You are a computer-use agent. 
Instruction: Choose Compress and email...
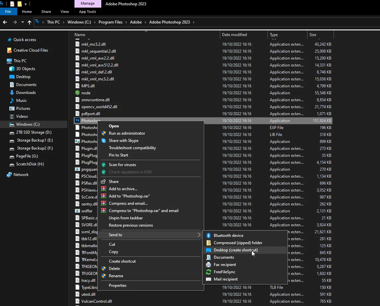tap(128, 203)
